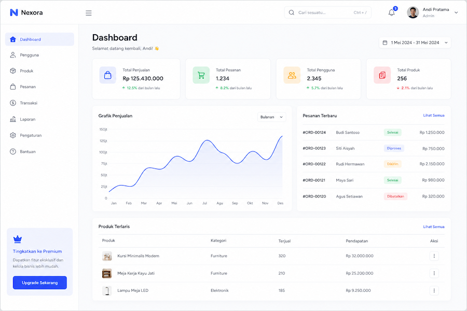Click the Nexora logo icon
Viewport: 467px width, 311px height.
point(13,12)
